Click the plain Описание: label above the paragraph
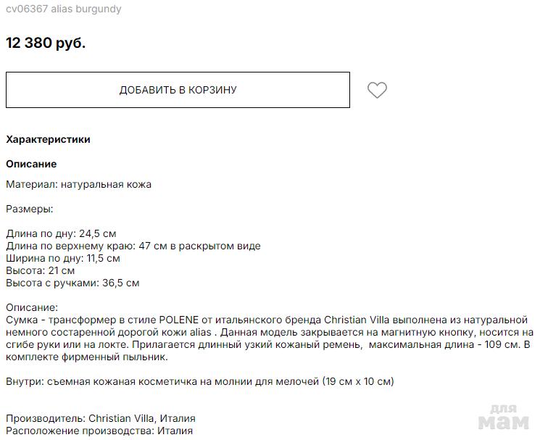Viewport: 540px width, 440px height. [32, 307]
